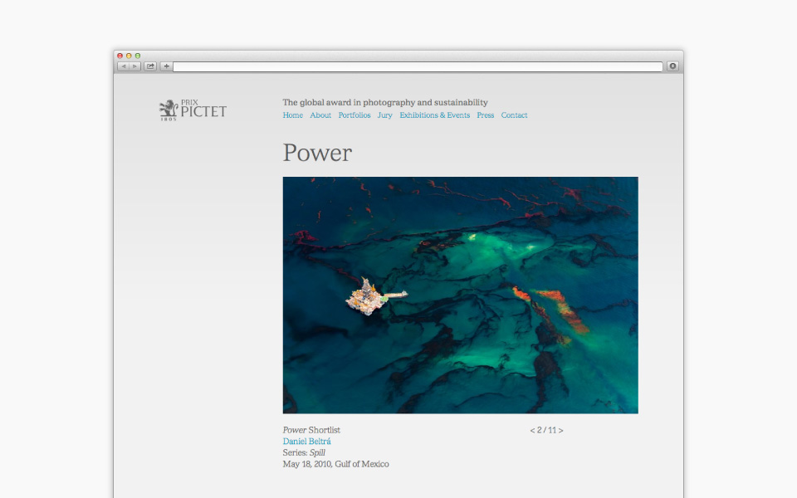Viewport: 797px width, 498px height.
Task: Click the Prix Pictet lion logo
Action: 169,107
